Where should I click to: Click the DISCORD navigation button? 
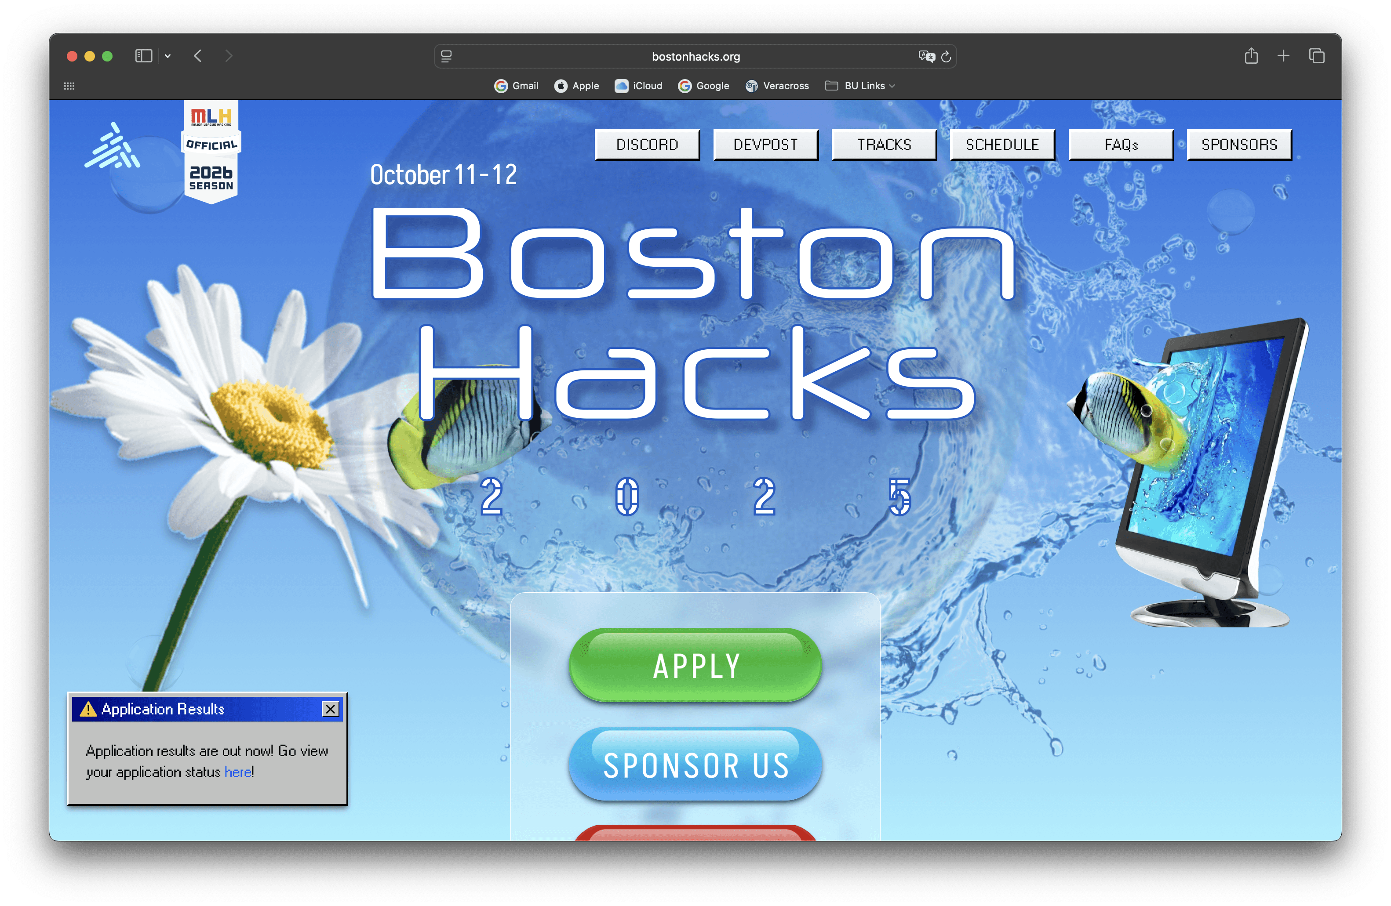[647, 145]
